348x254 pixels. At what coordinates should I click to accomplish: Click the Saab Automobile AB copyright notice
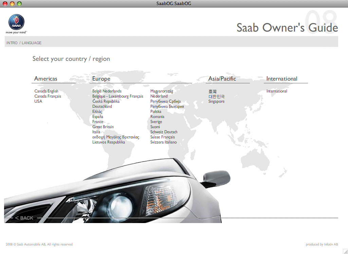[x=39, y=244]
